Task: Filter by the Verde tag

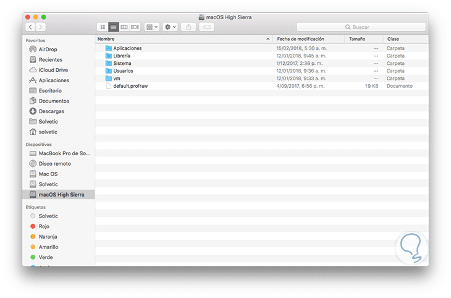Action: coord(59,258)
